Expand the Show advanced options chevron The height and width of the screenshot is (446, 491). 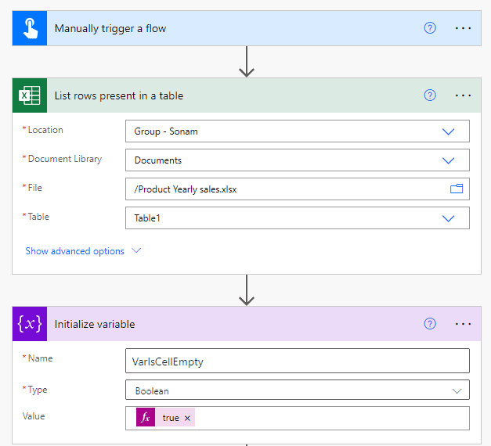coord(136,250)
